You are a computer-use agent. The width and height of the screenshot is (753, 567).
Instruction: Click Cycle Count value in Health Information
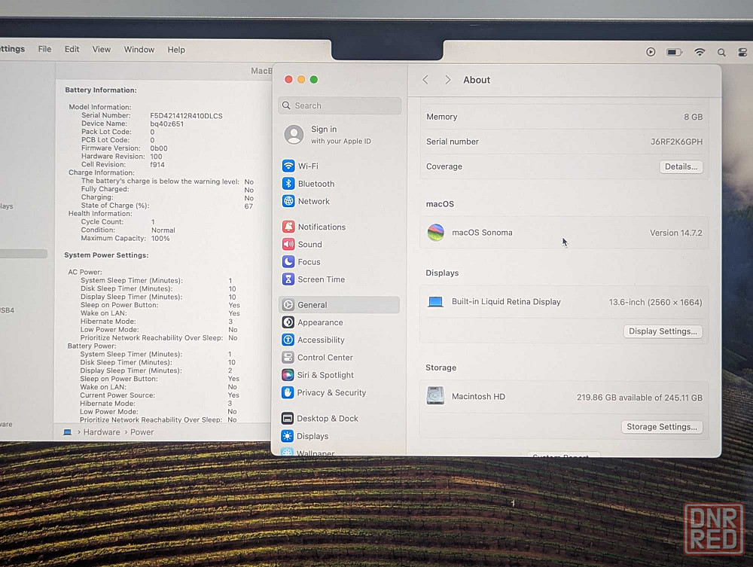[x=153, y=222]
